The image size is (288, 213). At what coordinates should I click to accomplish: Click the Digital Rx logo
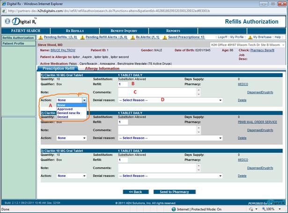point(22,21)
